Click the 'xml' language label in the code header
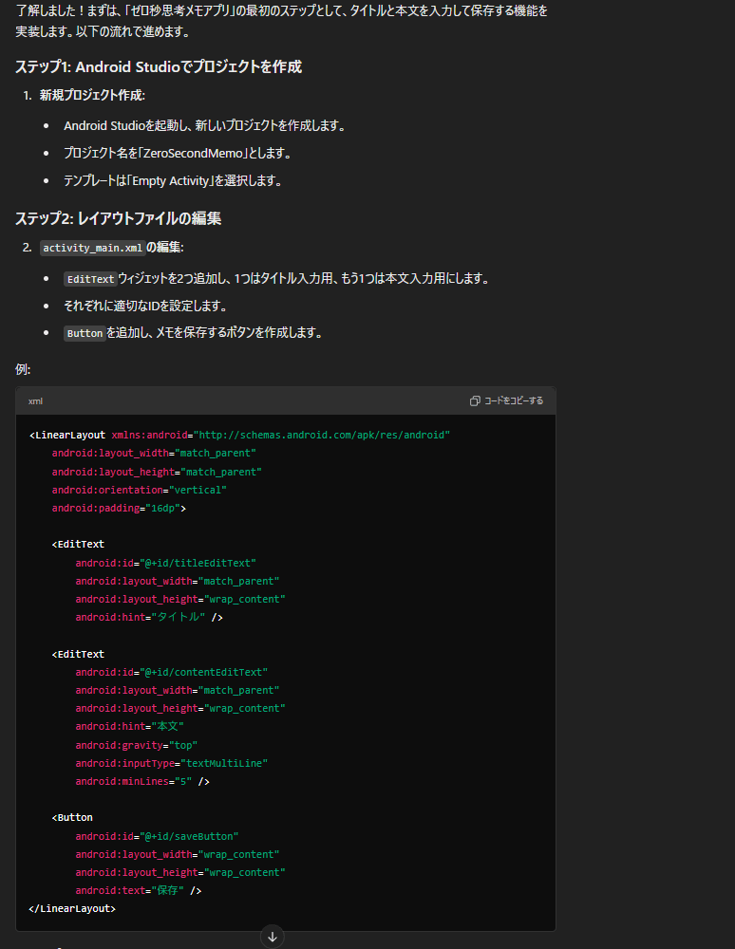This screenshot has width=735, height=949. coord(35,401)
